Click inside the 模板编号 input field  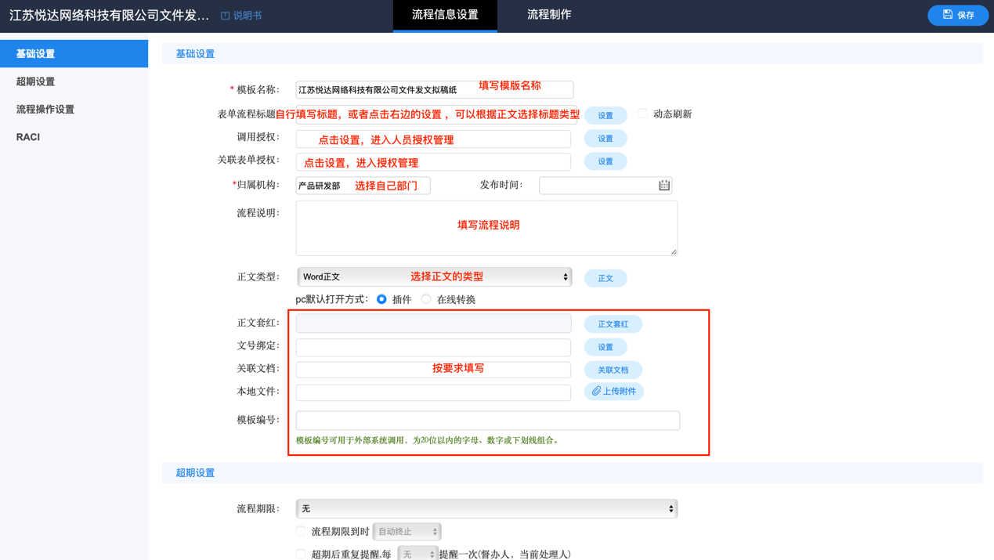486,420
